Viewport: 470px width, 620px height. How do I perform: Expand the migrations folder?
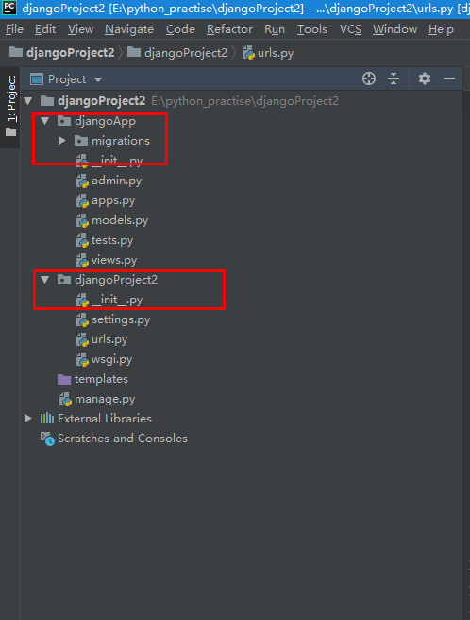pos(62,141)
